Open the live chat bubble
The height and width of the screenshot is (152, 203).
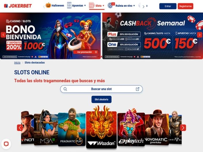point(6,144)
